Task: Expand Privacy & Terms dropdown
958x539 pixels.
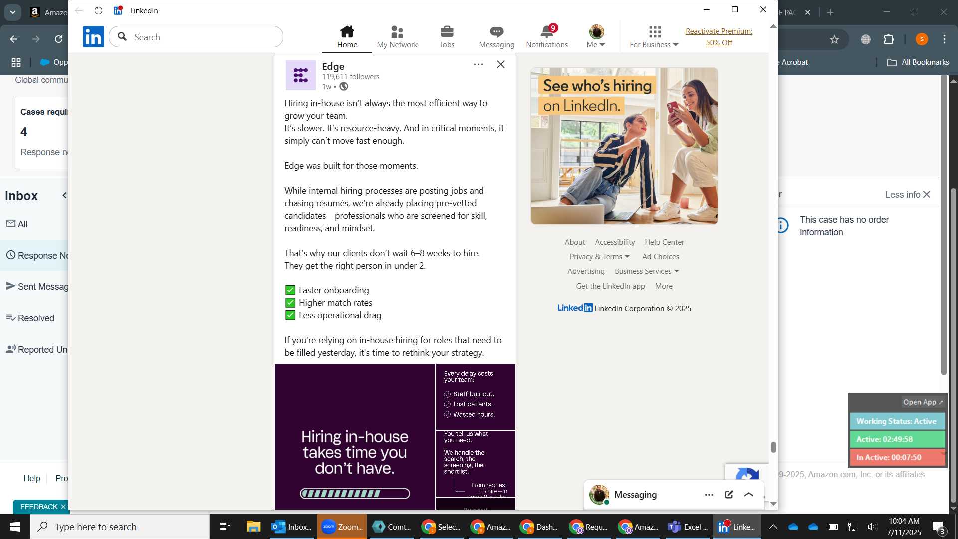Action: coord(599,257)
